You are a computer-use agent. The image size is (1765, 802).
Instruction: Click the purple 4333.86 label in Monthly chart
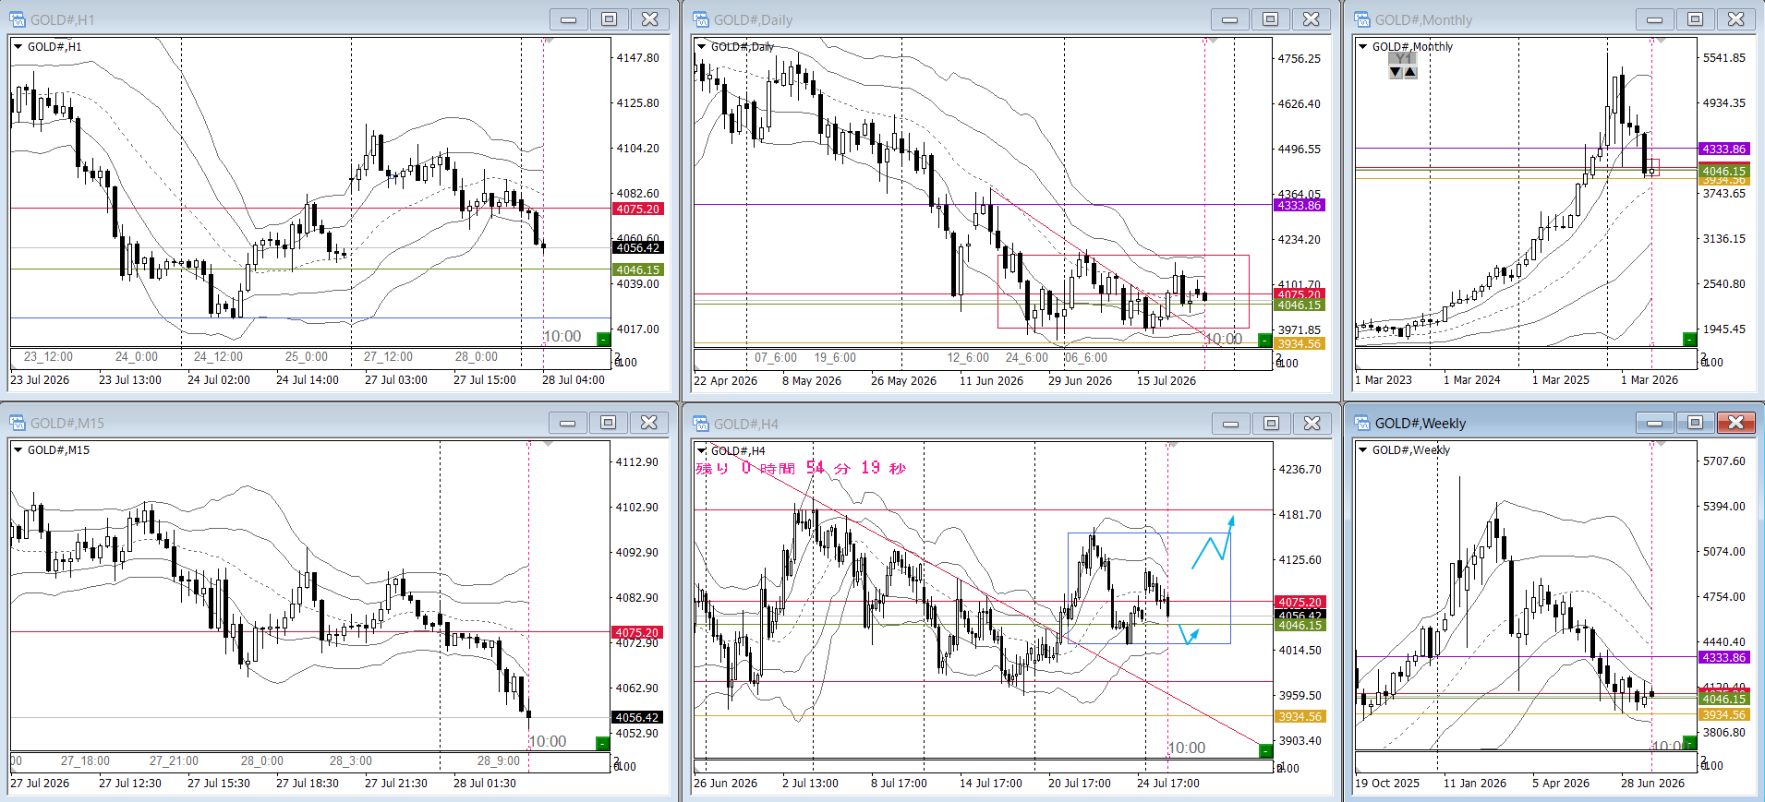pos(1724,150)
